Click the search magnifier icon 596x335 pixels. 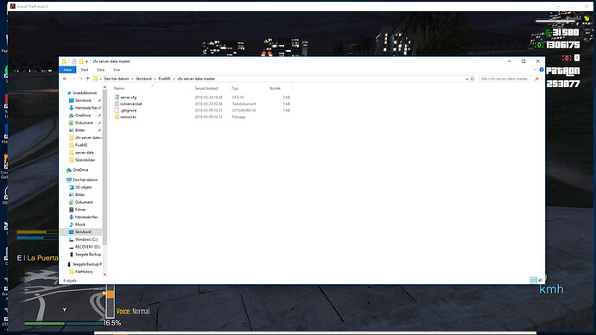(x=536, y=79)
